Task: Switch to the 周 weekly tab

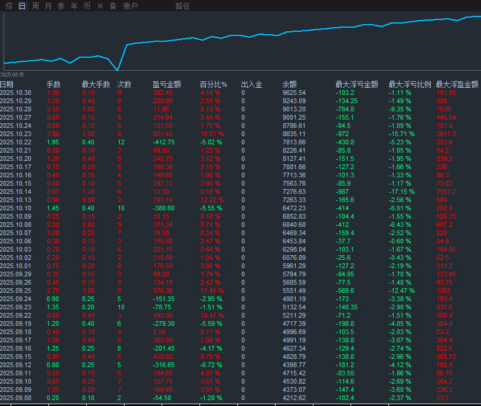Action: coord(35,6)
